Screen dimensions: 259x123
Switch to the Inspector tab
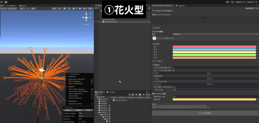tap(180, 6)
